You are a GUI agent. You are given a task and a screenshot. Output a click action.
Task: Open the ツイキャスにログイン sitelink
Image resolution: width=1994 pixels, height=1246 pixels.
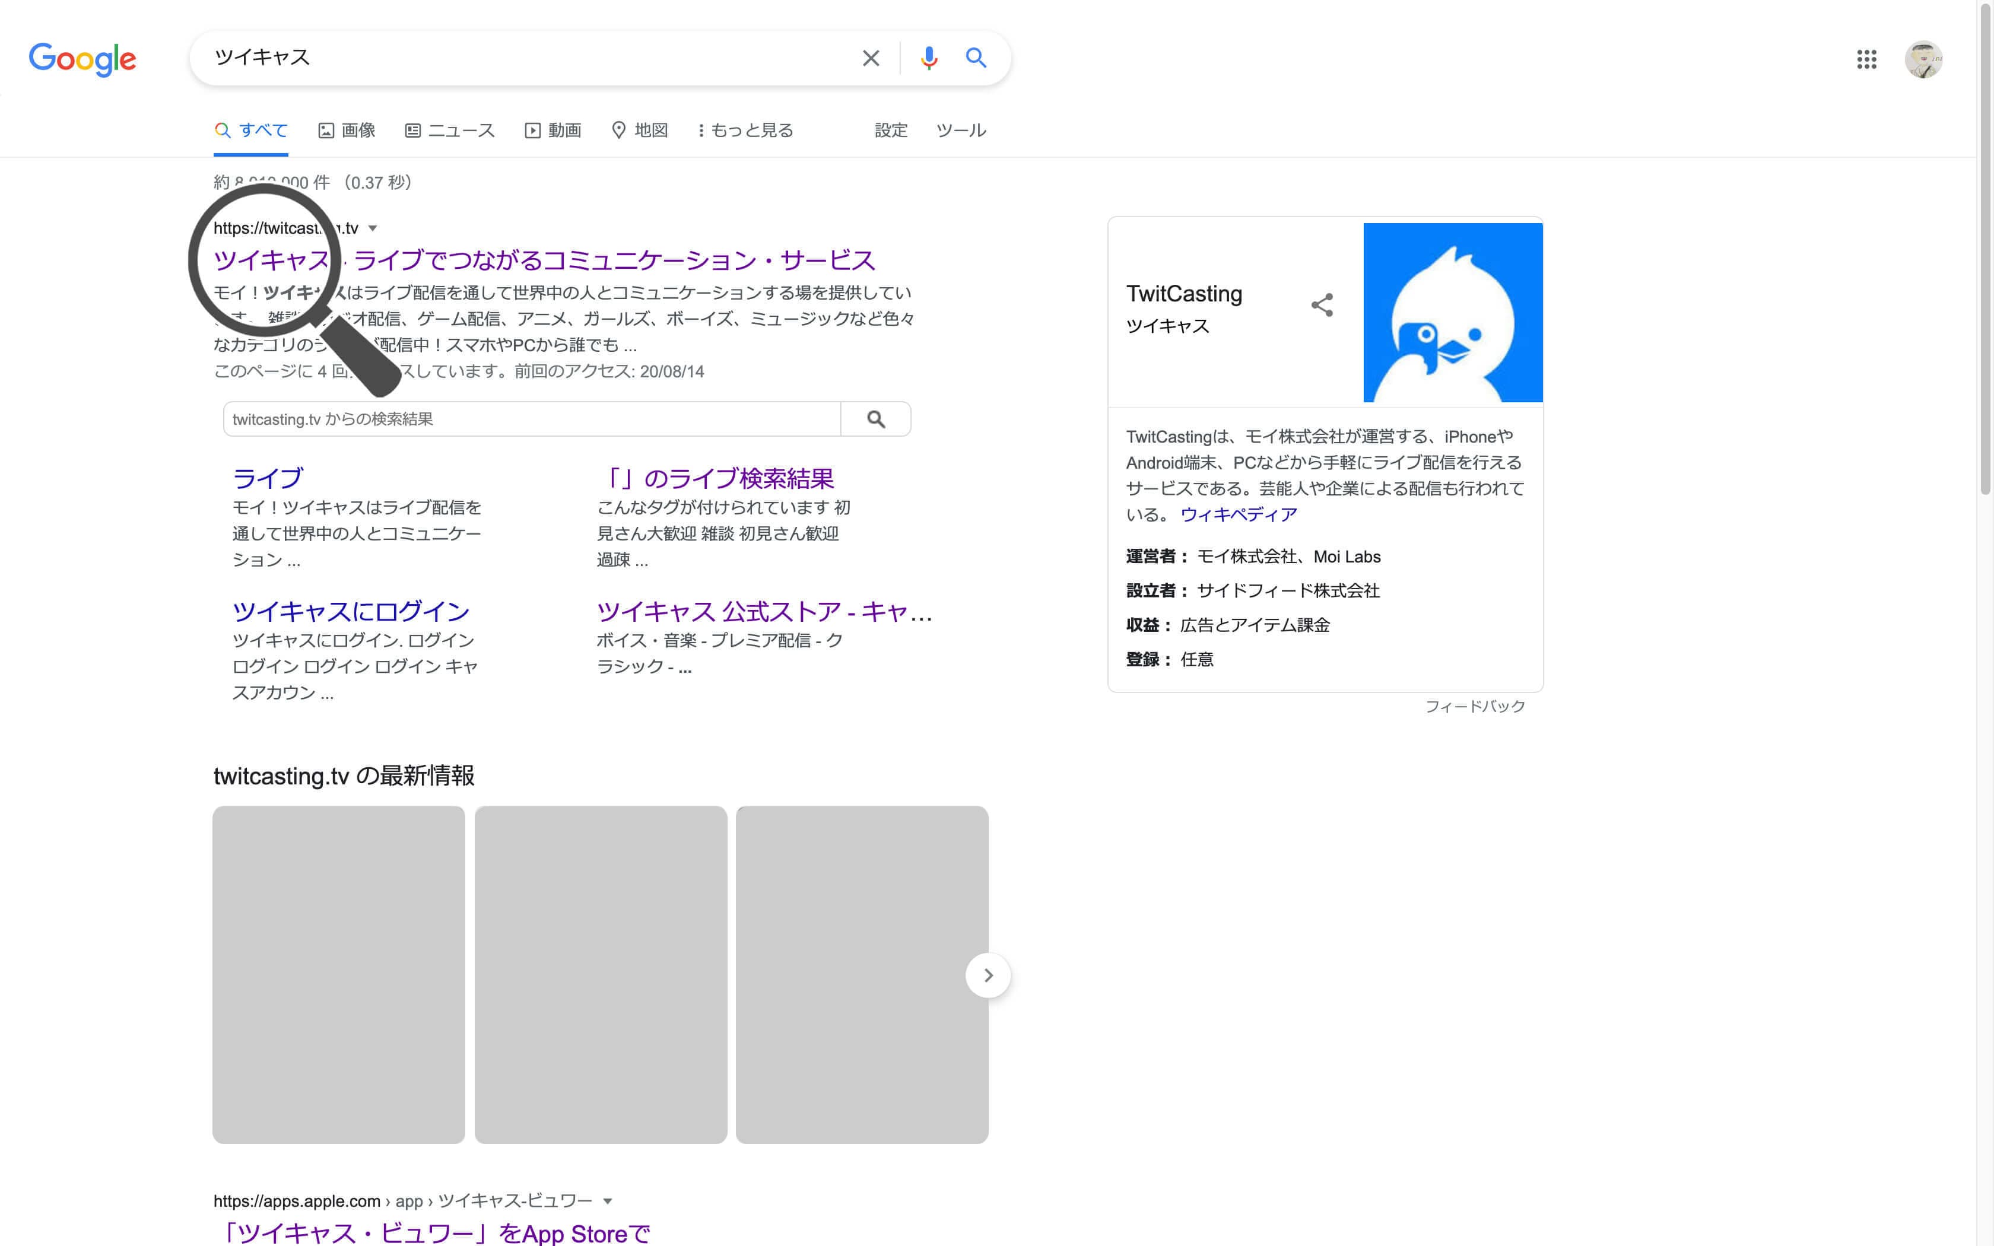coord(351,612)
